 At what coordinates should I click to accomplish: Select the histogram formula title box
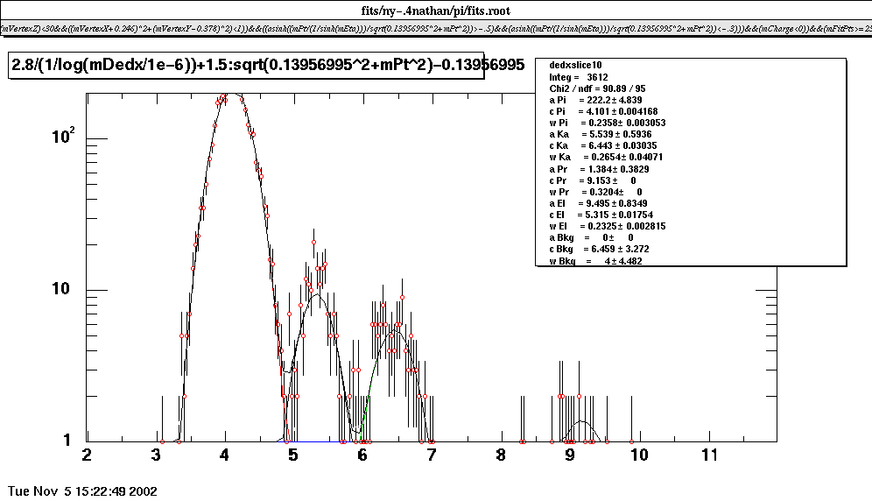[x=245, y=66]
